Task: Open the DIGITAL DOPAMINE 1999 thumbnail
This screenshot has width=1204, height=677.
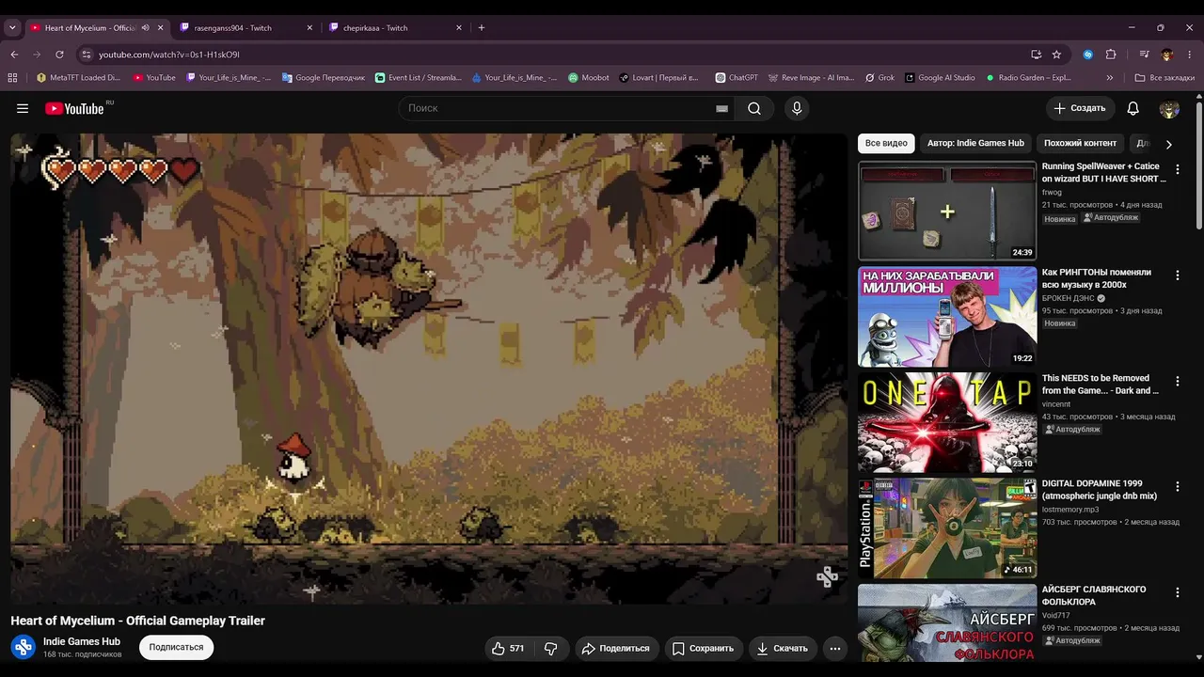Action: pos(947,527)
